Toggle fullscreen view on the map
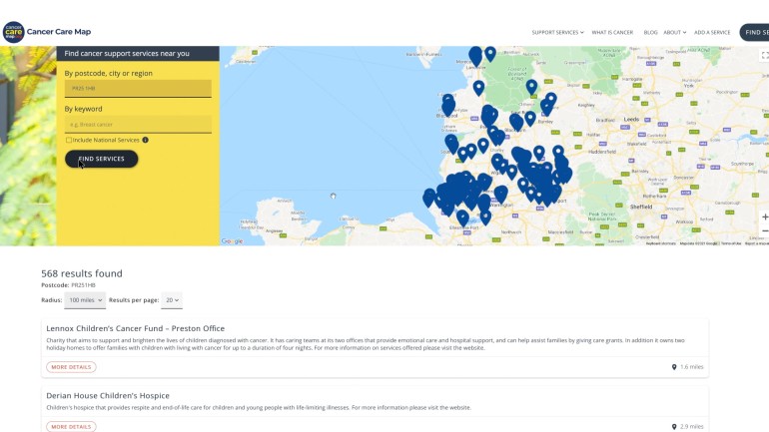The image size is (769, 432). (x=764, y=55)
